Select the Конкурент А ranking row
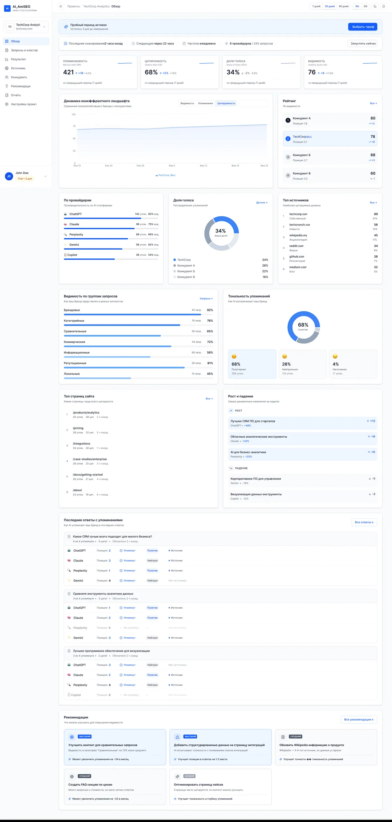The width and height of the screenshot is (392, 822). point(330,120)
